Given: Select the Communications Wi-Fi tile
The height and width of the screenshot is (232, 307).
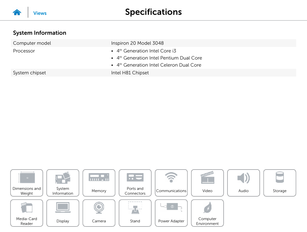Looking at the screenshot, I should (171, 183).
